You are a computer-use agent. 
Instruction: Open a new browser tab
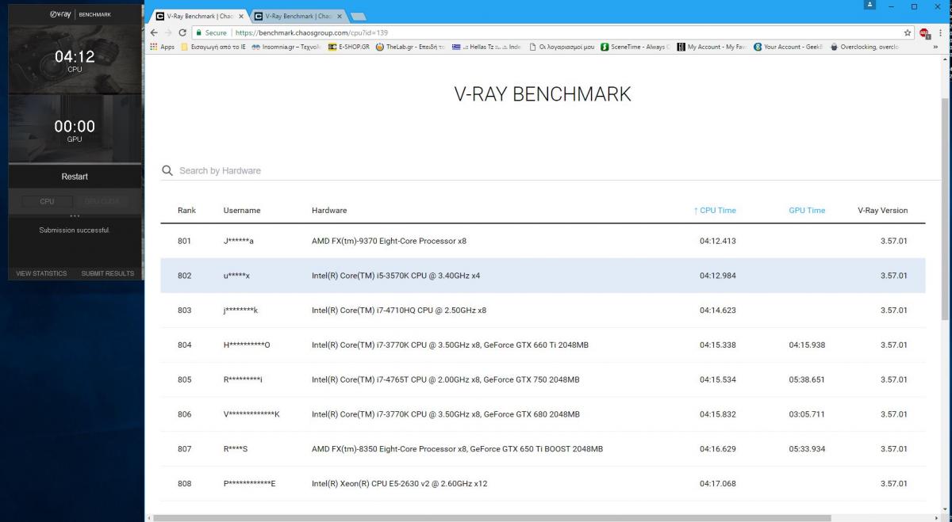click(358, 16)
